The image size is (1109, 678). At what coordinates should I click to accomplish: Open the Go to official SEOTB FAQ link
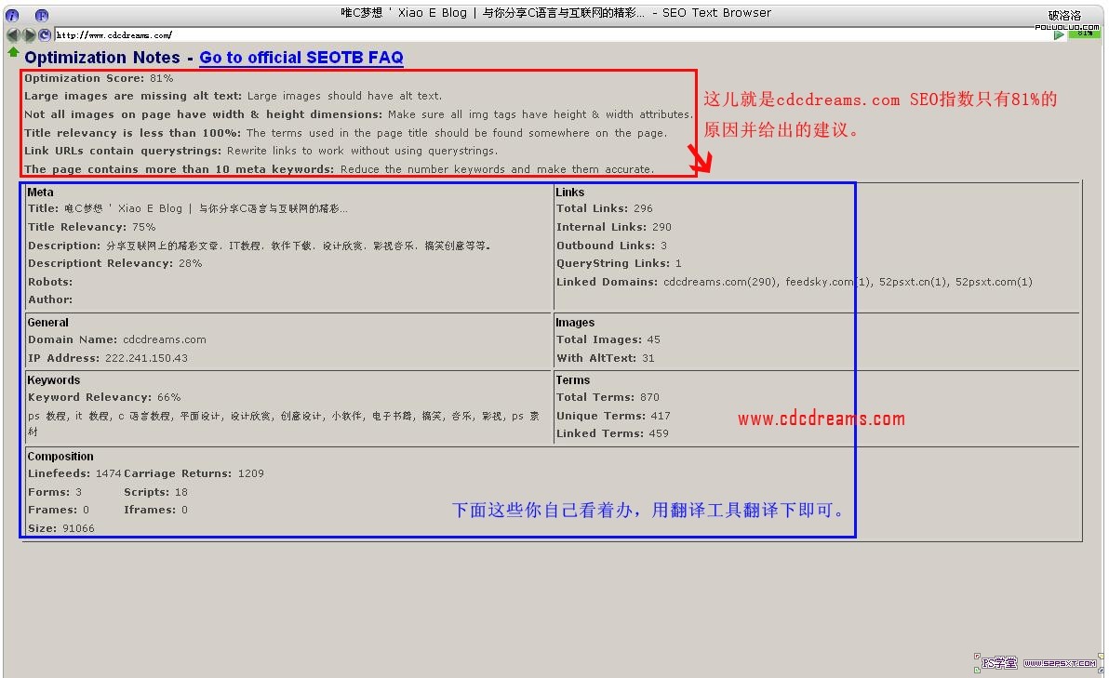click(301, 58)
